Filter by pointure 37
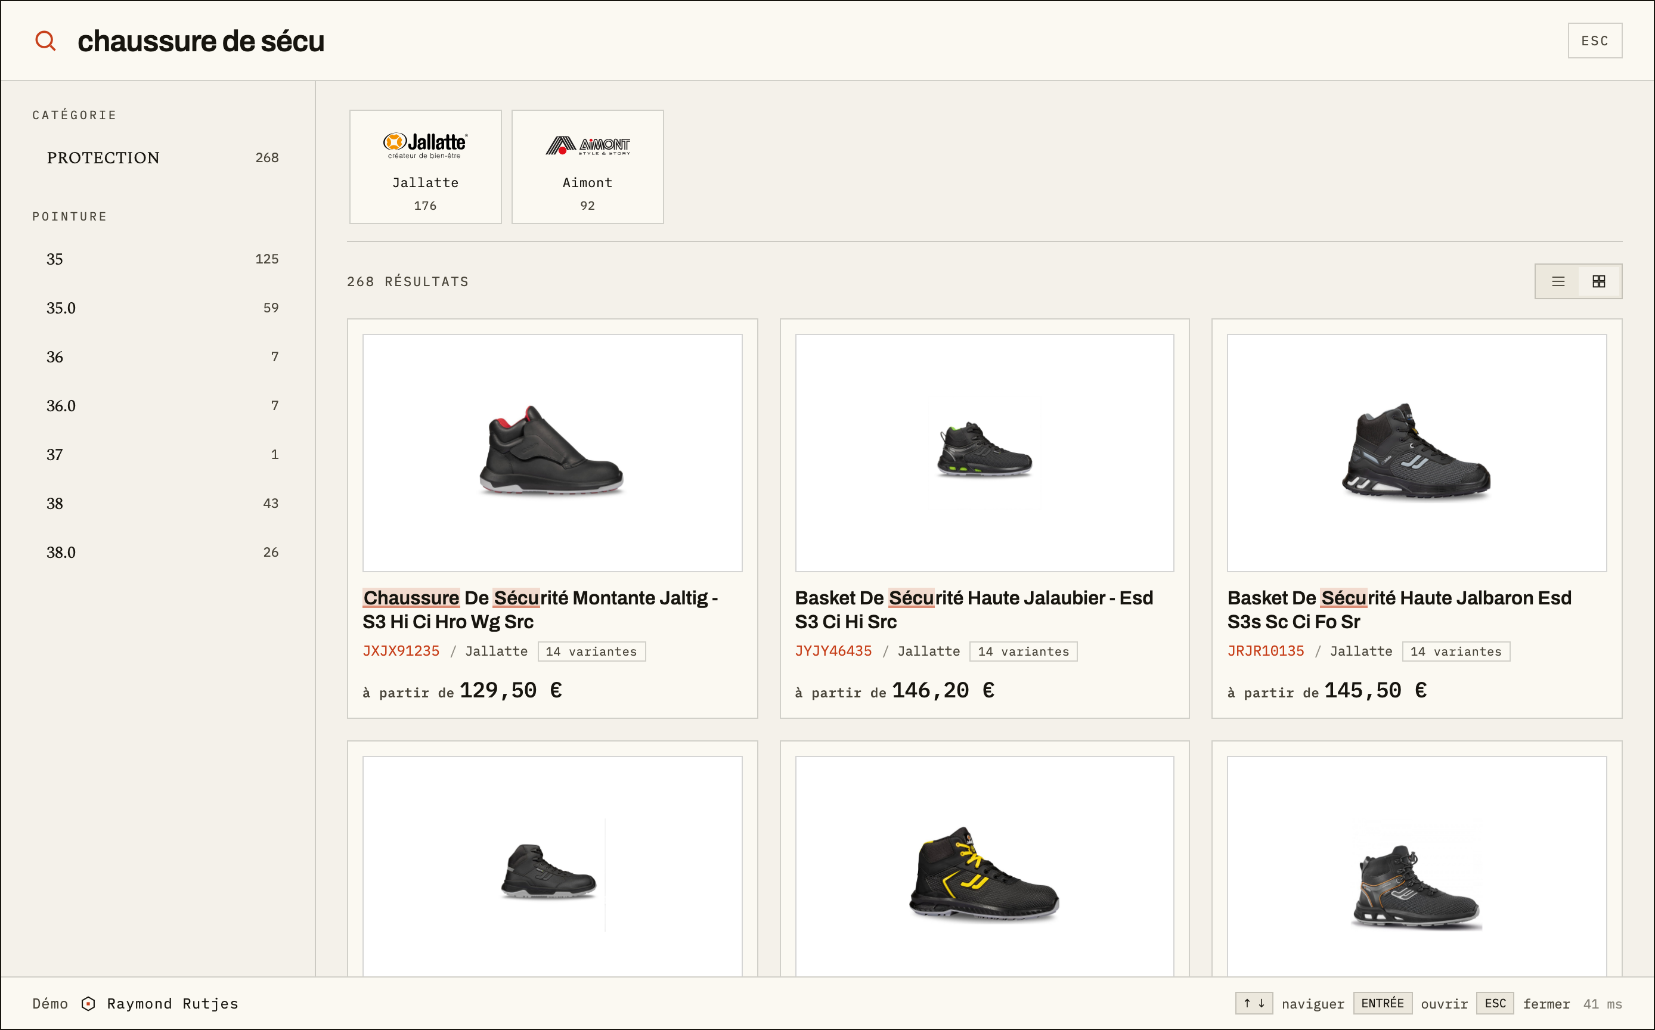Viewport: 1655px width, 1030px height. pyautogui.click(x=162, y=454)
